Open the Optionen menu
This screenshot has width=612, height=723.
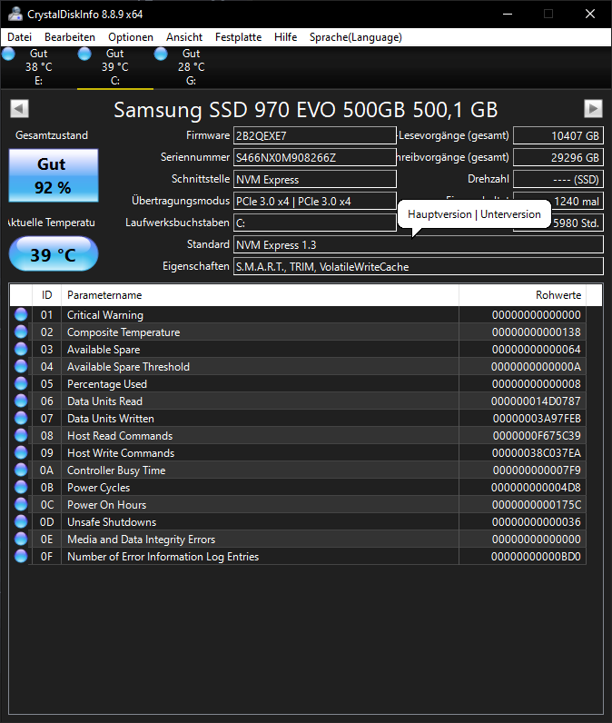point(131,37)
